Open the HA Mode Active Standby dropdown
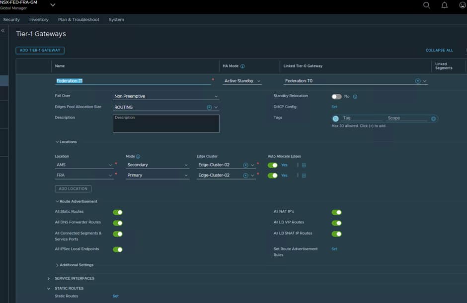 (x=242, y=81)
